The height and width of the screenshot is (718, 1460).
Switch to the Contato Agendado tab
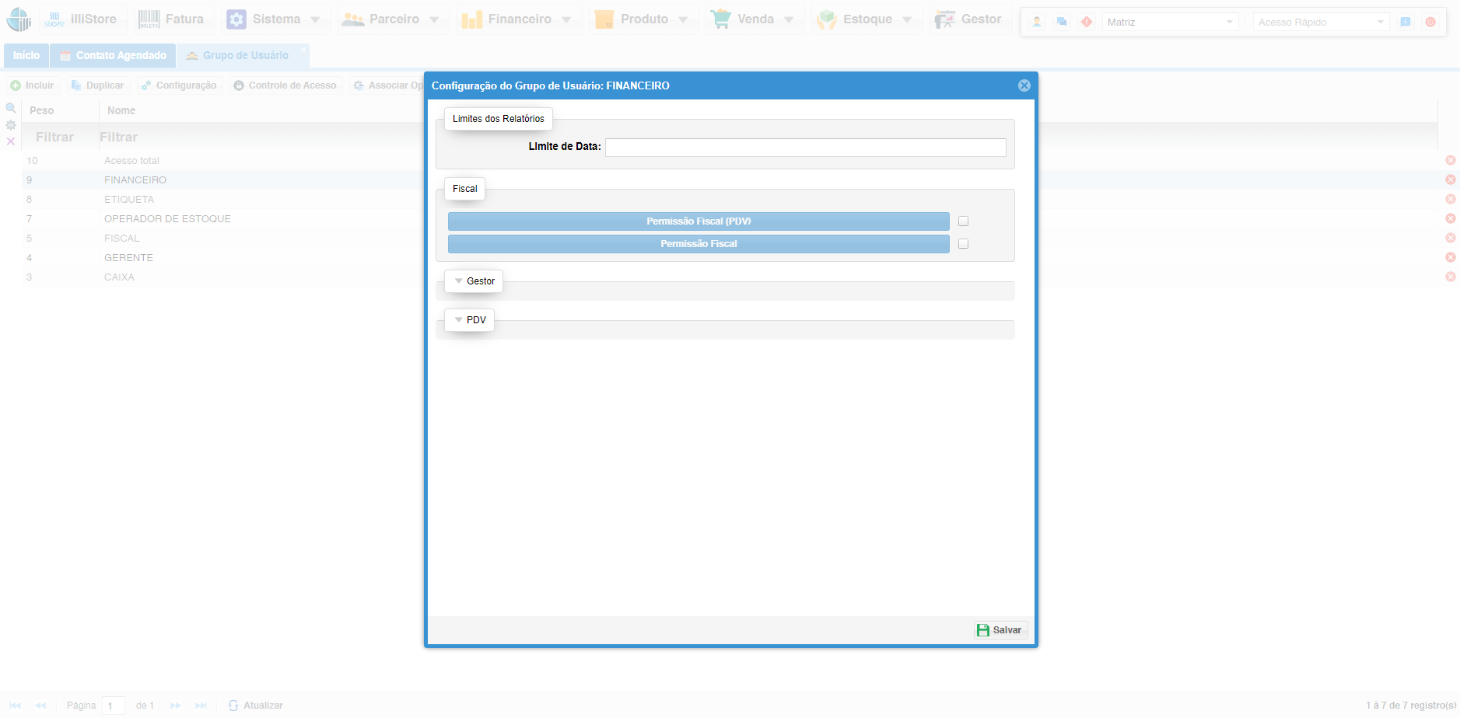(x=113, y=55)
